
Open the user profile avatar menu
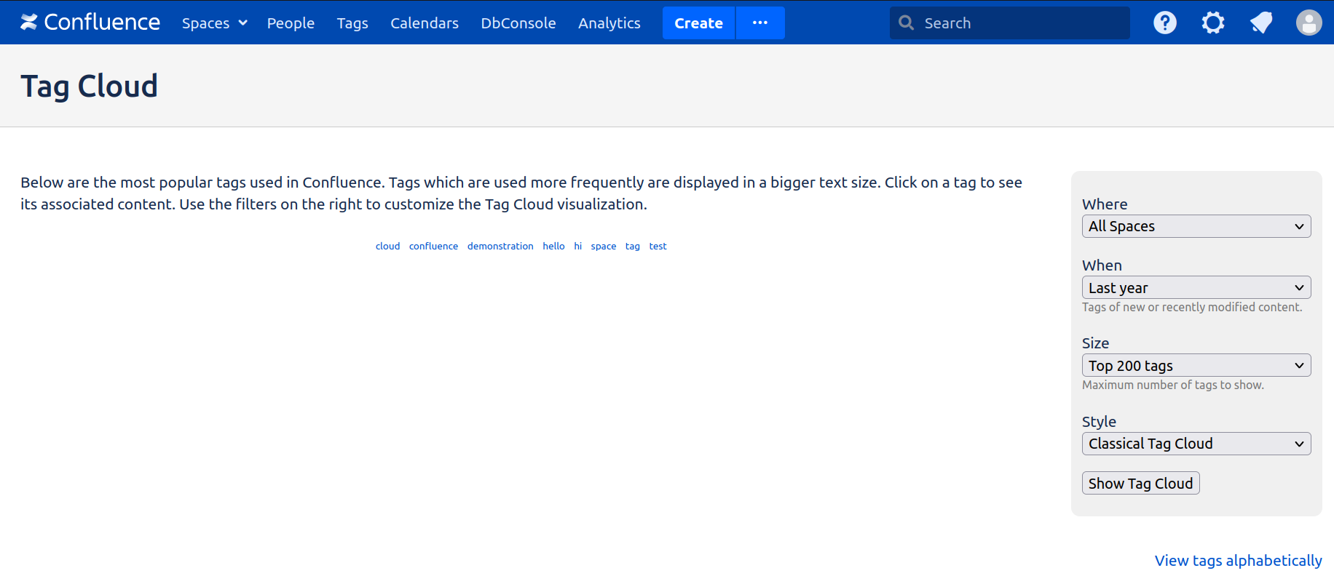1308,23
